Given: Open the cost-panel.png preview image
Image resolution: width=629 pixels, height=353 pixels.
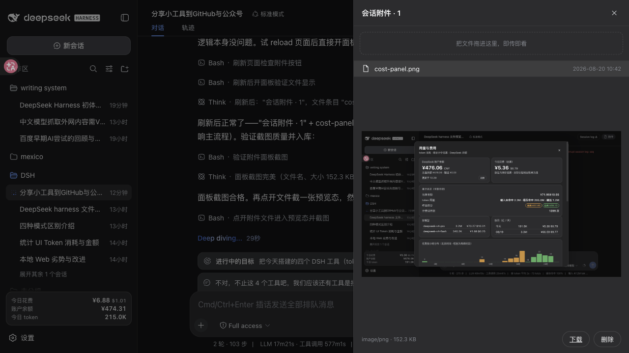Looking at the screenshot, I should click(491, 204).
